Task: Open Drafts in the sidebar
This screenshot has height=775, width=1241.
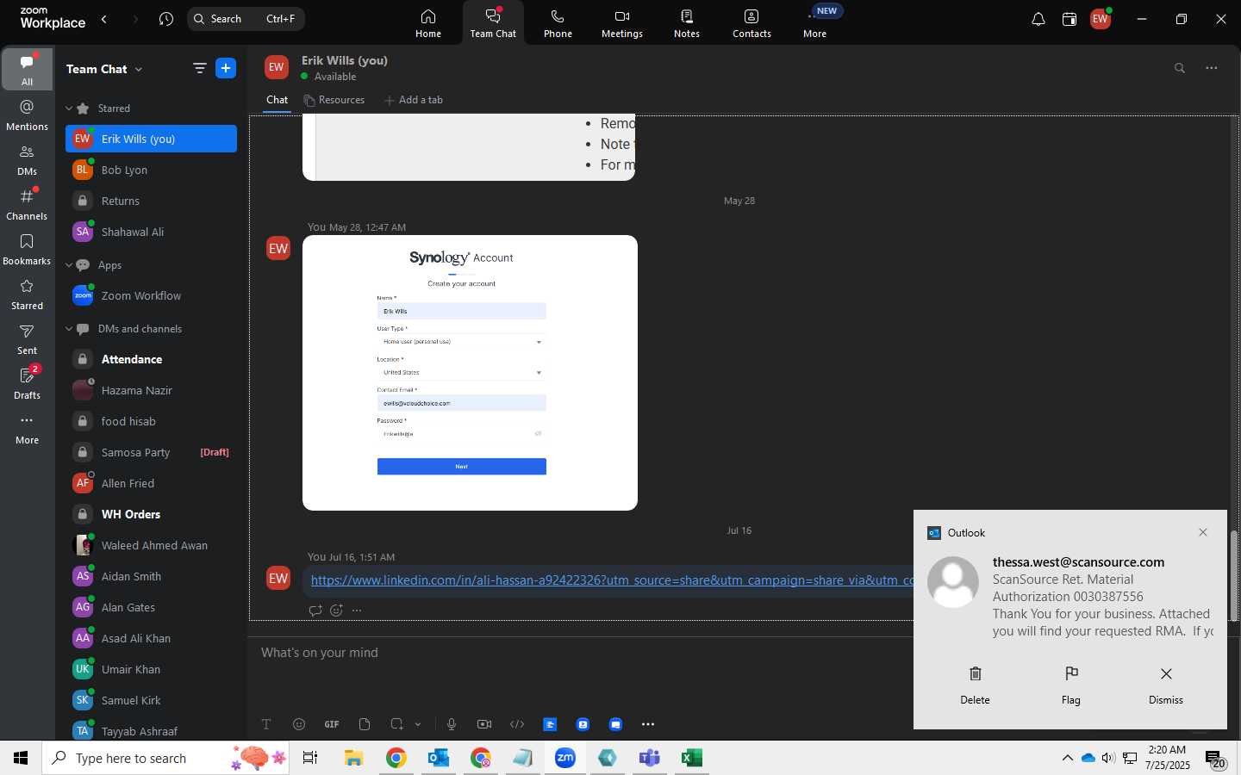Action: (27, 383)
